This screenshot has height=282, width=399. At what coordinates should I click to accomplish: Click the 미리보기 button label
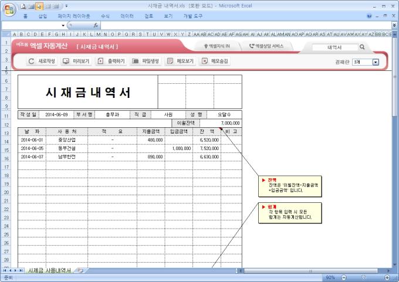pos(81,61)
